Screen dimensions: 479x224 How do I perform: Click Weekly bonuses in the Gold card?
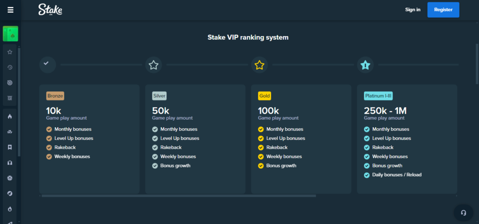coord(284,157)
